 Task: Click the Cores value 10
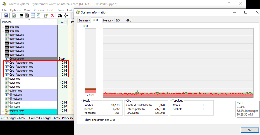coord(204,105)
